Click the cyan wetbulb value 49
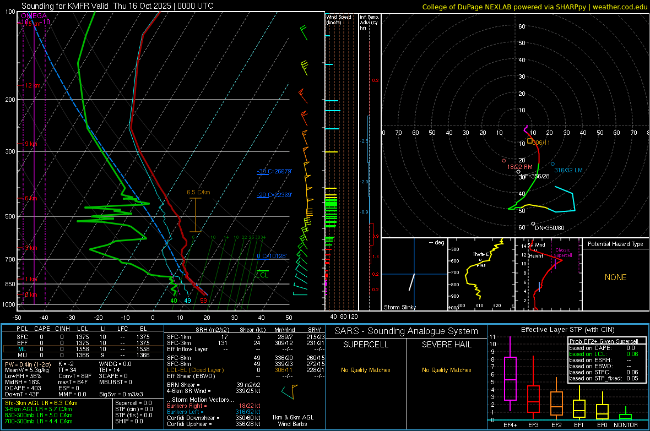Screen dimensions: 650x431 [188, 301]
